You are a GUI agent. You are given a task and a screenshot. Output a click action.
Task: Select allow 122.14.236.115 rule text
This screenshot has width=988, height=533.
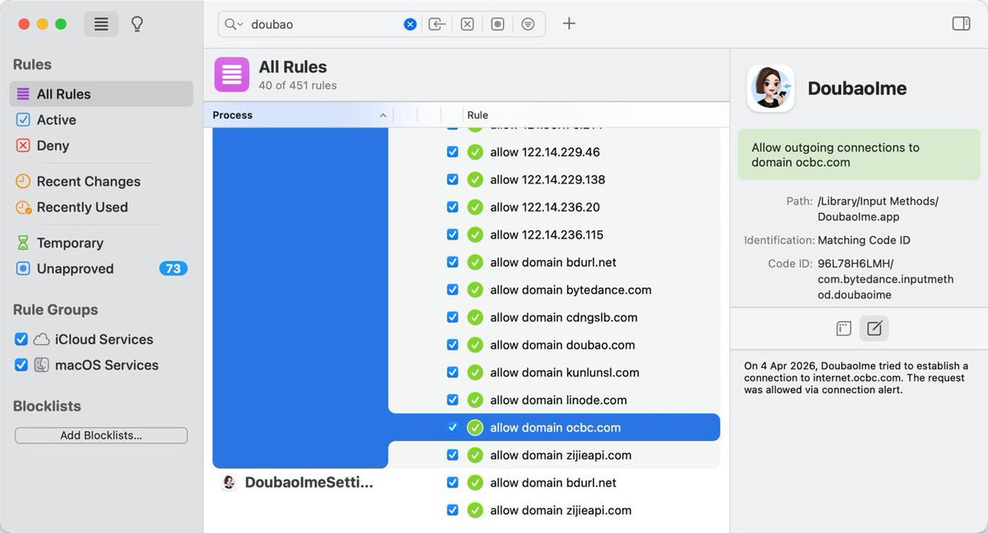tap(547, 234)
